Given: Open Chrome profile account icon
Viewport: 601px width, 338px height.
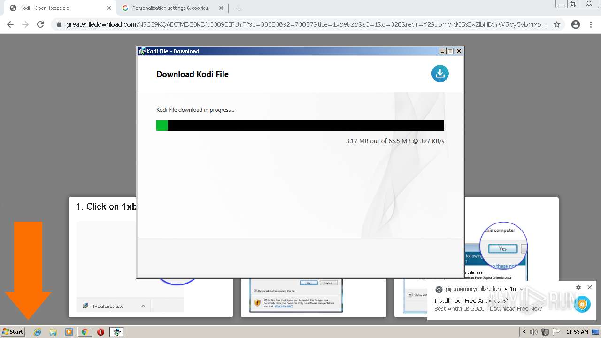Looking at the screenshot, I should pos(576,24).
